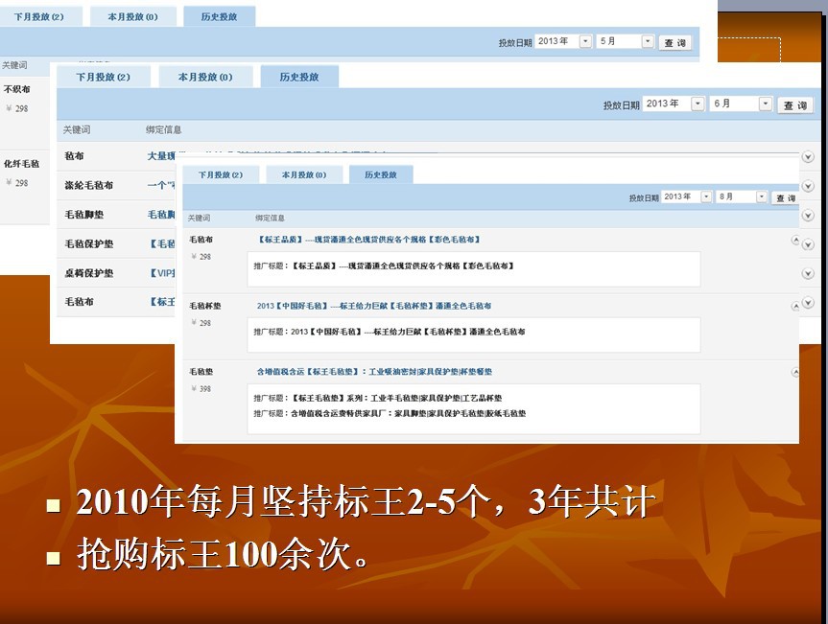Click 推广标题 line for 【标王品质】彩色毛毡布
The width and height of the screenshot is (828, 624).
(384, 266)
